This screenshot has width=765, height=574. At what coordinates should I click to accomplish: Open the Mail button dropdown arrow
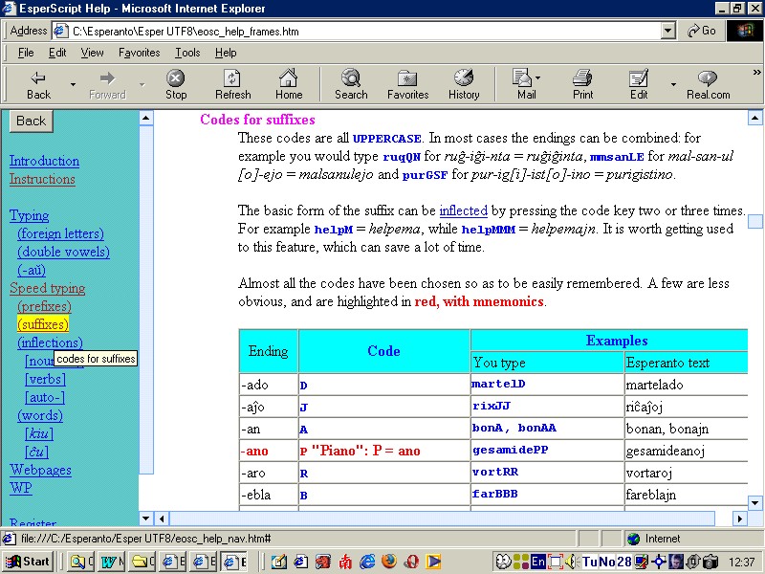coord(536,77)
